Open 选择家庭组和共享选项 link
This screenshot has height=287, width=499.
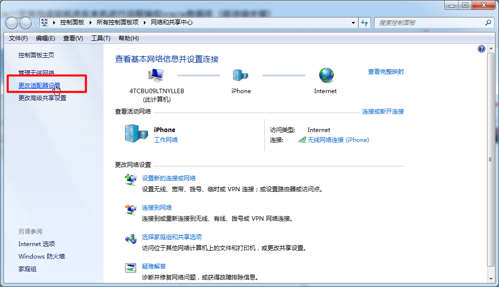point(172,237)
